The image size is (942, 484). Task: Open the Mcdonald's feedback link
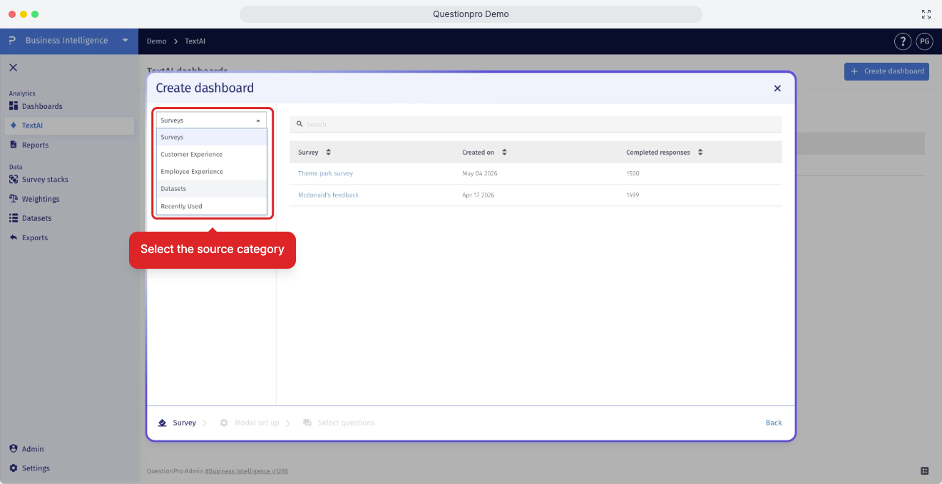[328, 195]
